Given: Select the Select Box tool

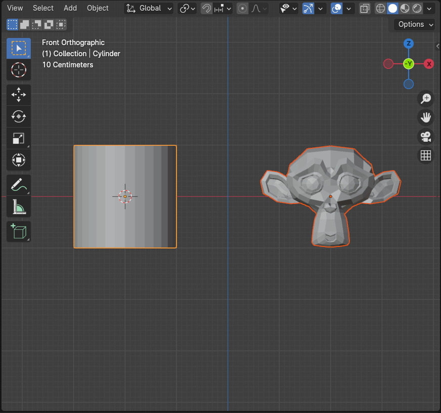Looking at the screenshot, I should pyautogui.click(x=19, y=49).
